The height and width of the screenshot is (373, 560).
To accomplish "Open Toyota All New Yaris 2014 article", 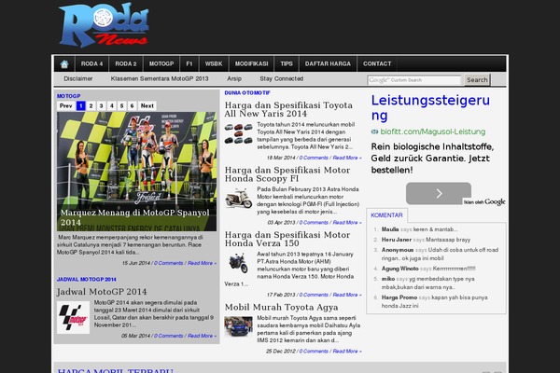I will [288, 109].
